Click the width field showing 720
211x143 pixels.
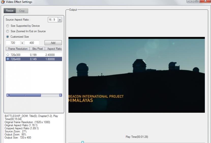[13, 43]
